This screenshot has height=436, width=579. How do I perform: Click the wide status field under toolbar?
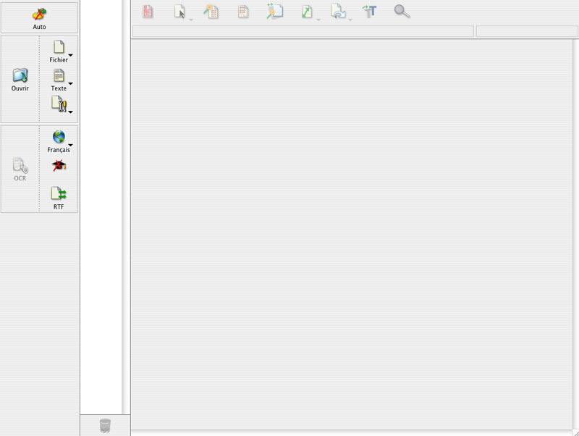click(303, 31)
